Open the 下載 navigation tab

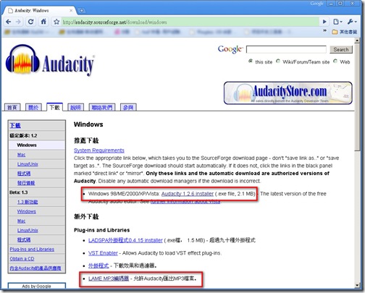coord(54,107)
